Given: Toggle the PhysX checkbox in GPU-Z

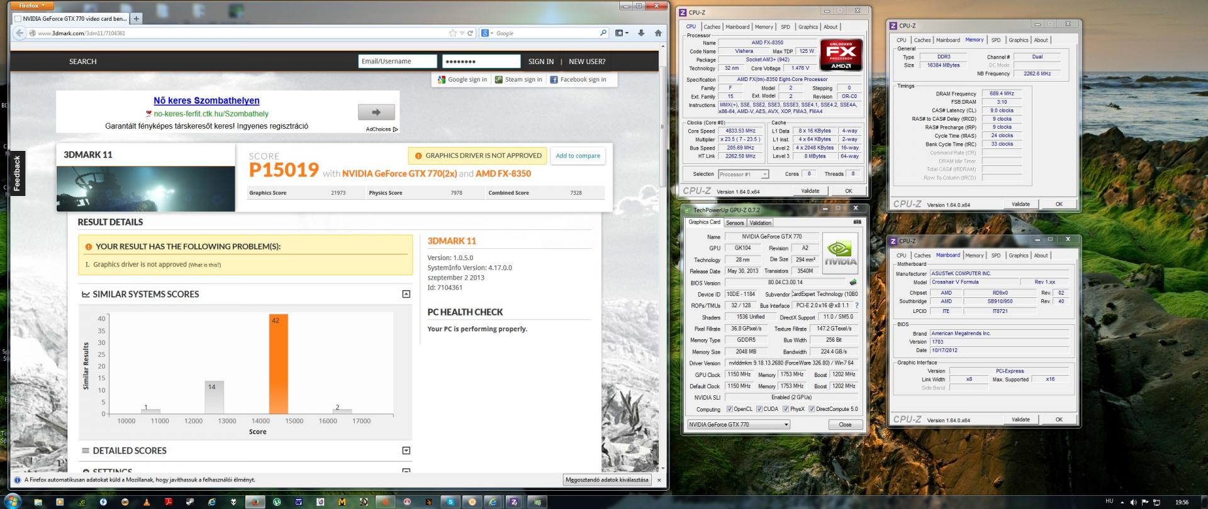Looking at the screenshot, I should [786, 409].
